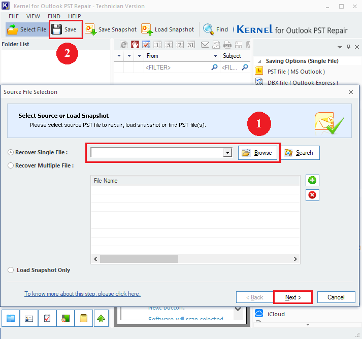Click the red X remove file icon
The height and width of the screenshot is (339, 362).
(312, 195)
